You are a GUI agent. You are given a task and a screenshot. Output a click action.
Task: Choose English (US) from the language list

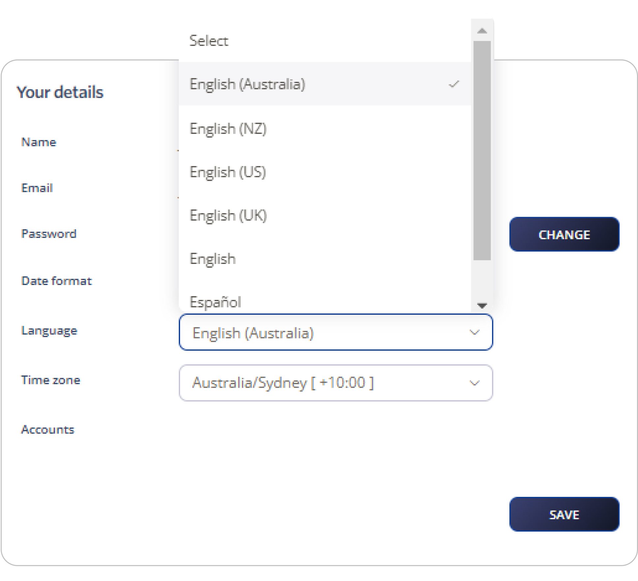[x=228, y=172]
